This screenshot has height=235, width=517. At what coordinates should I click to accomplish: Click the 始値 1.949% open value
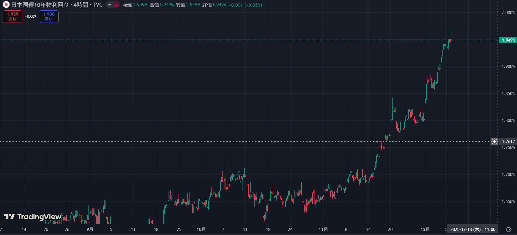pos(135,5)
